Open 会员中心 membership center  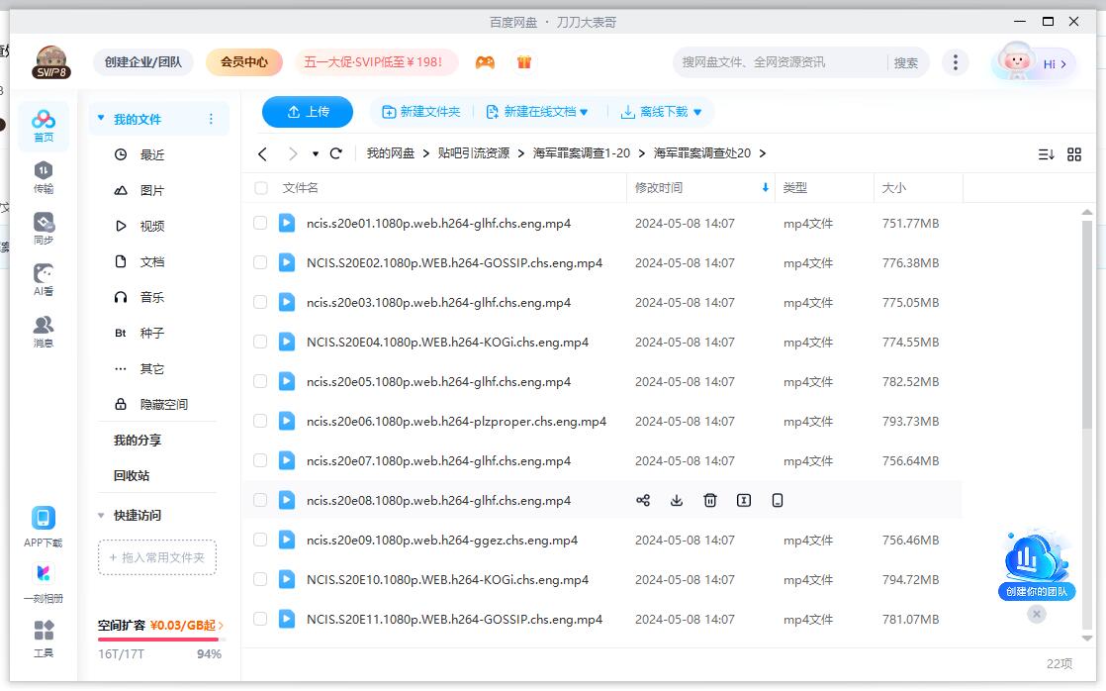click(243, 61)
